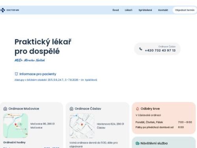Click the ambulance icon at Návštěvní služba

coord(138,143)
